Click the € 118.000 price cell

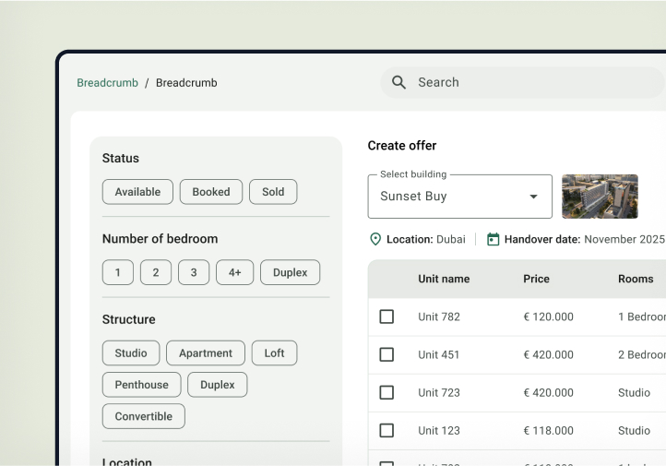coord(548,431)
